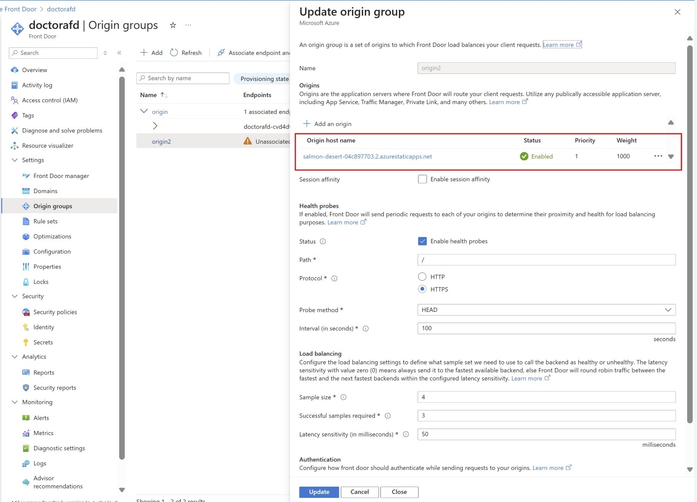Click Add in the origin groups toolbar

click(x=151, y=53)
